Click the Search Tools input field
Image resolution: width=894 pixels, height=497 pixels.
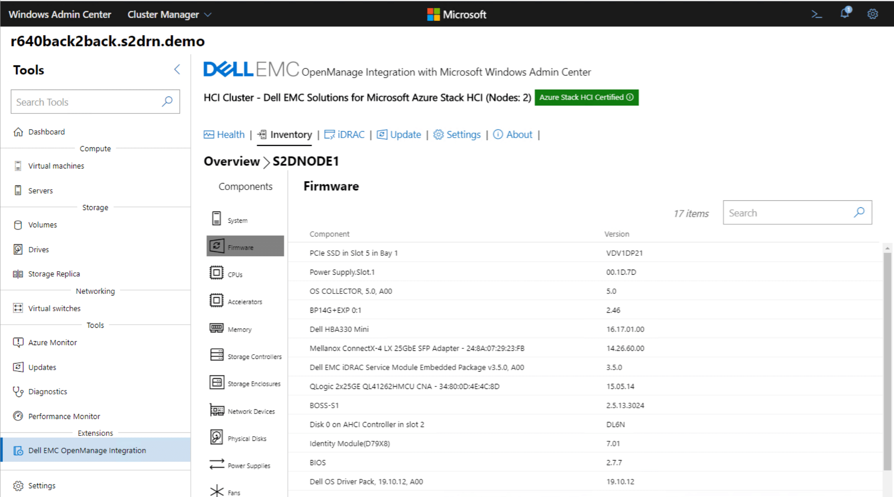(95, 102)
